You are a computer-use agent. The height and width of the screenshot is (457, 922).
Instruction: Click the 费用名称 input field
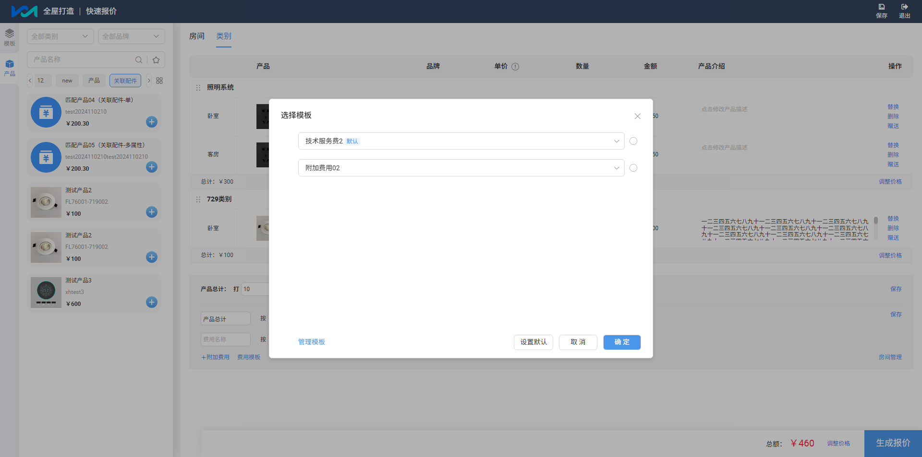pyautogui.click(x=226, y=340)
